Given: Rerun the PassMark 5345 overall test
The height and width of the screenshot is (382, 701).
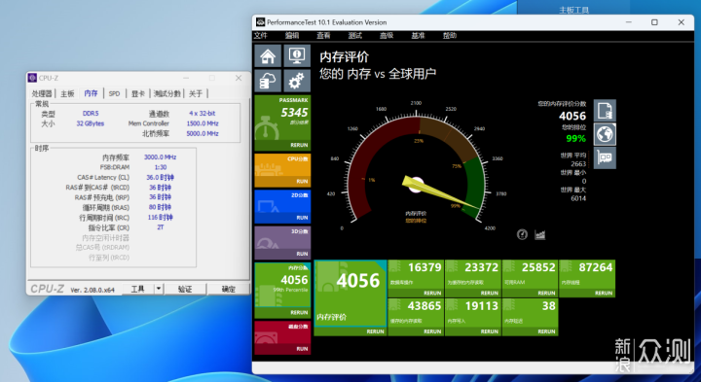Looking at the screenshot, I should [299, 145].
